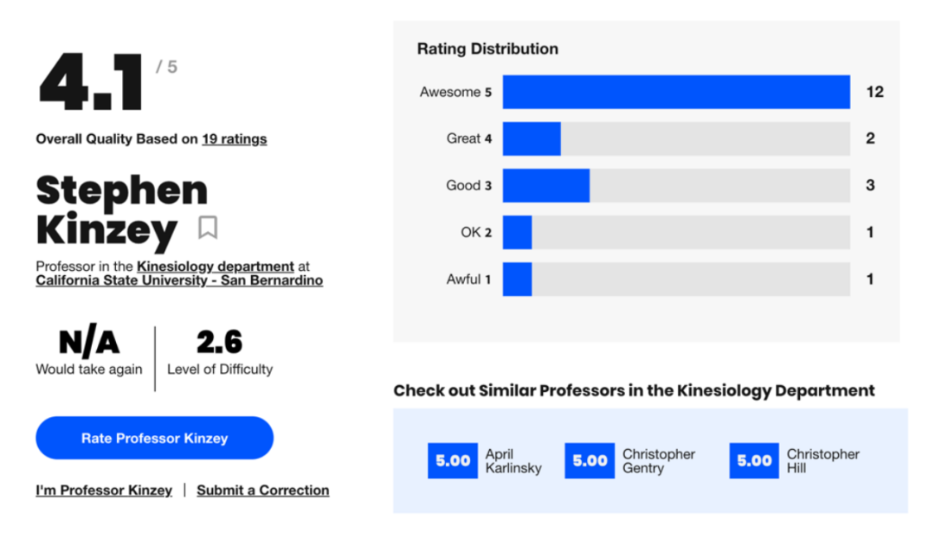
Task: Open April Karlinsky's professor profile
Action: click(x=513, y=461)
